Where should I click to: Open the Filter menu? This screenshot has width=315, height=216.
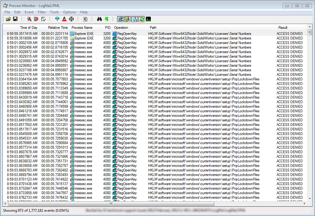pyautogui.click(x=42, y=12)
